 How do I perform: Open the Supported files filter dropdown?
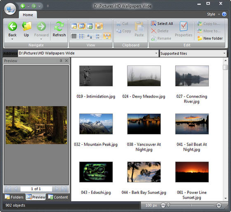click(x=193, y=53)
